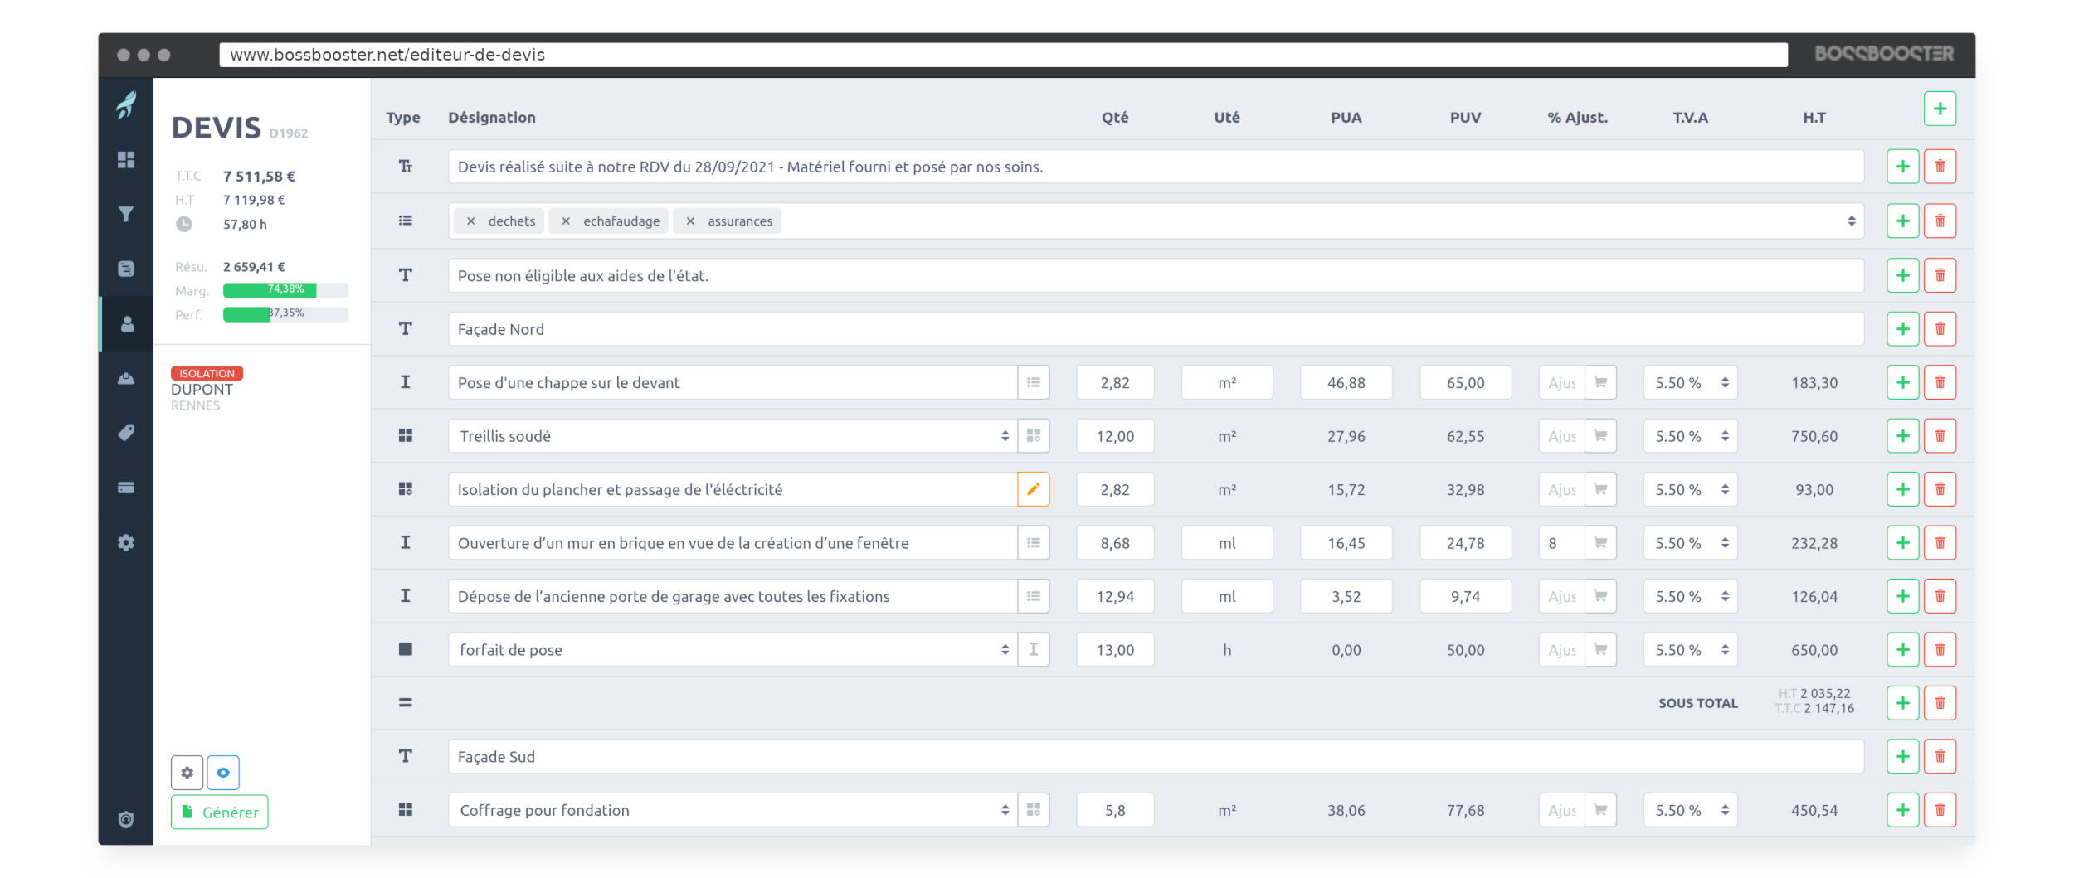Open the quotes document icon in sidebar
This screenshot has height=878, width=2074.
pos(126,269)
